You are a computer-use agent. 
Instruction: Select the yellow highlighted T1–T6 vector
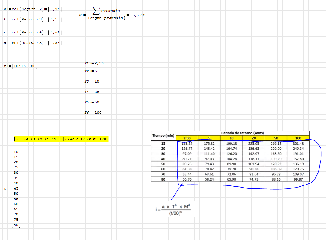61,139
